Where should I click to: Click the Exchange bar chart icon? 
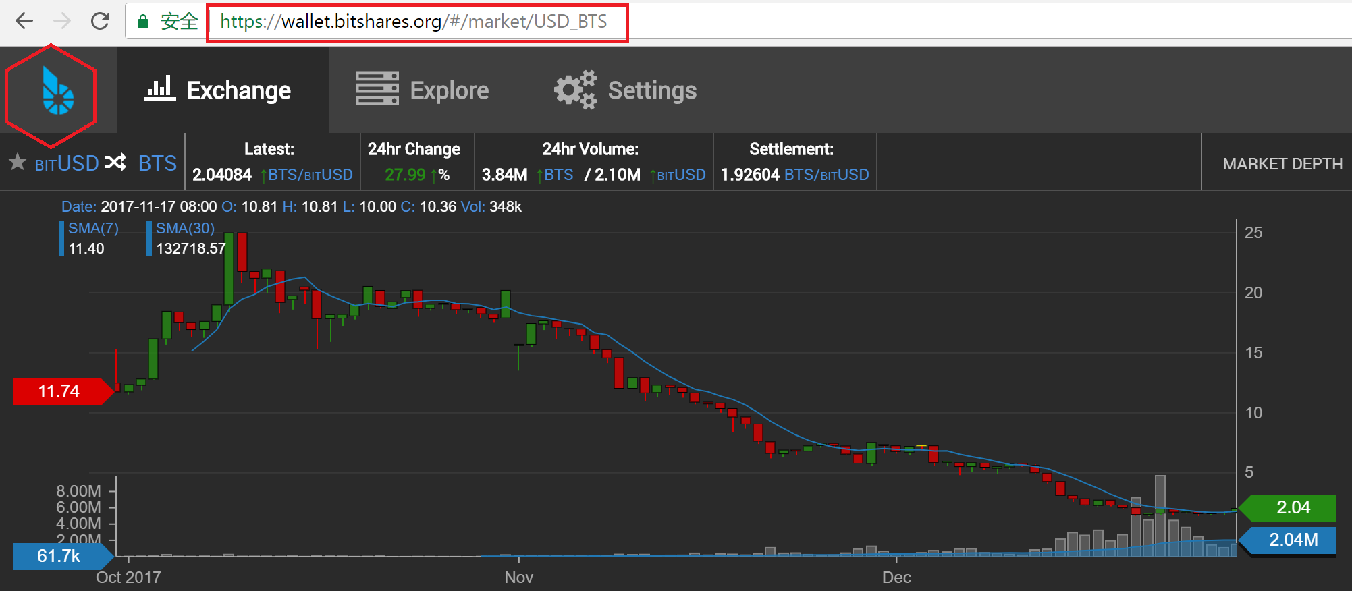click(x=160, y=89)
